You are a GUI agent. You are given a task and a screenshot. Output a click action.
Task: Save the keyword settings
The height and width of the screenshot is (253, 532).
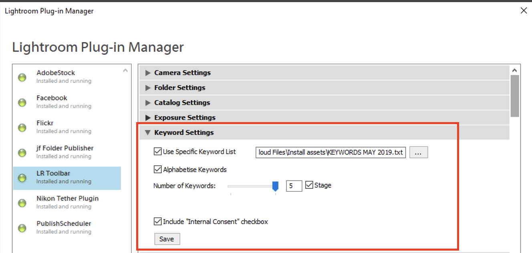(167, 239)
